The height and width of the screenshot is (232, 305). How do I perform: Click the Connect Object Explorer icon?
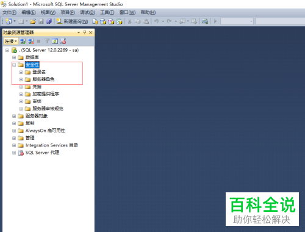pyautogui.click(x=23, y=42)
